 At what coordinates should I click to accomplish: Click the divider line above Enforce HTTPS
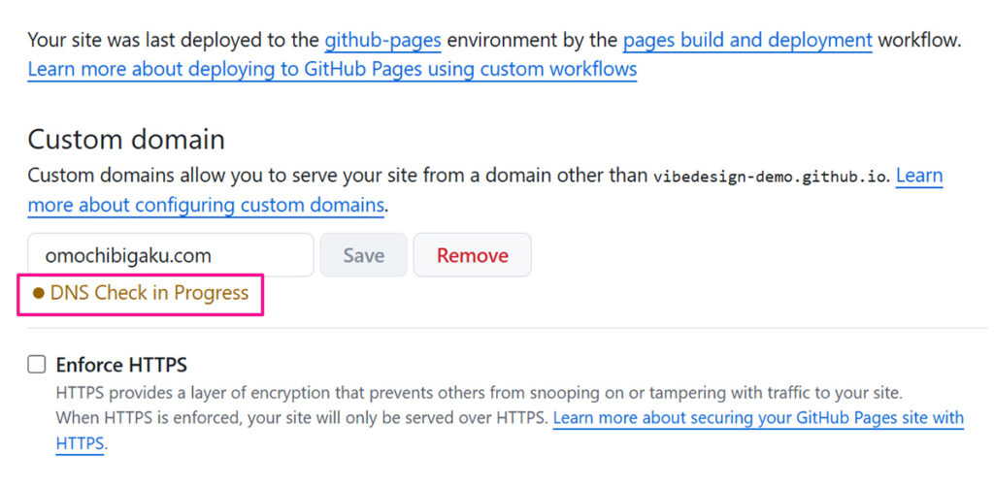click(505, 328)
